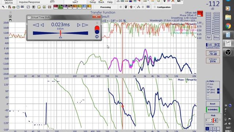Click the Mea level button

point(216,37)
